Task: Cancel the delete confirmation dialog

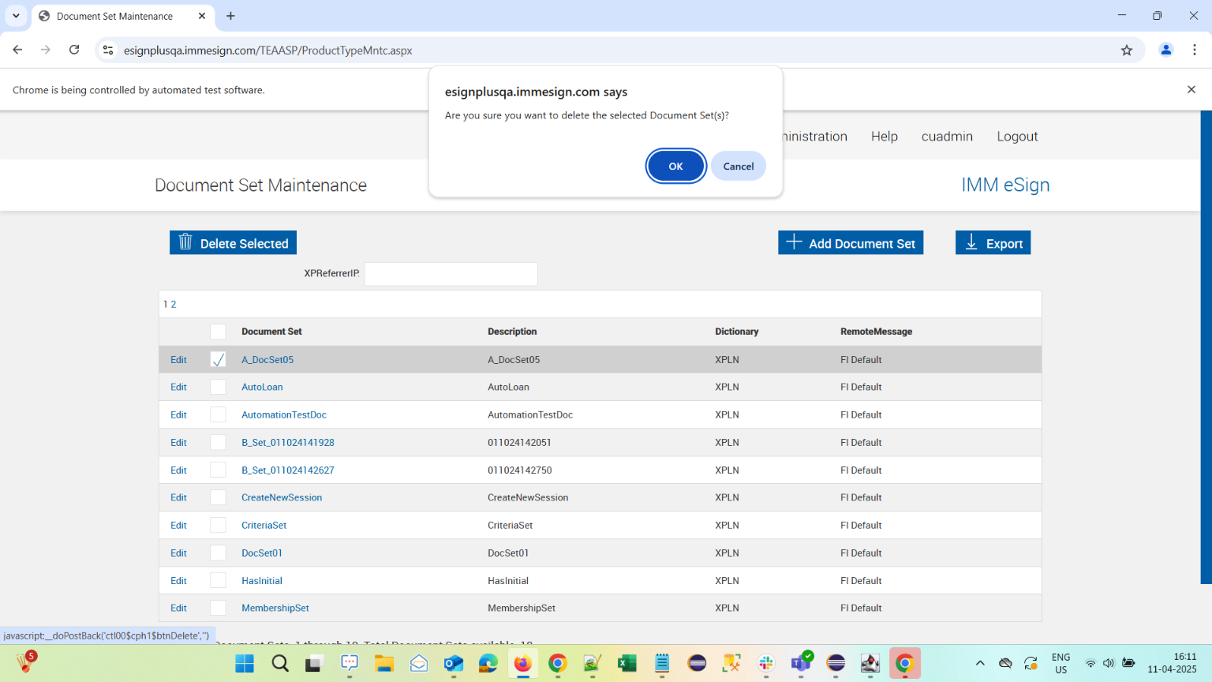Action: pos(738,166)
